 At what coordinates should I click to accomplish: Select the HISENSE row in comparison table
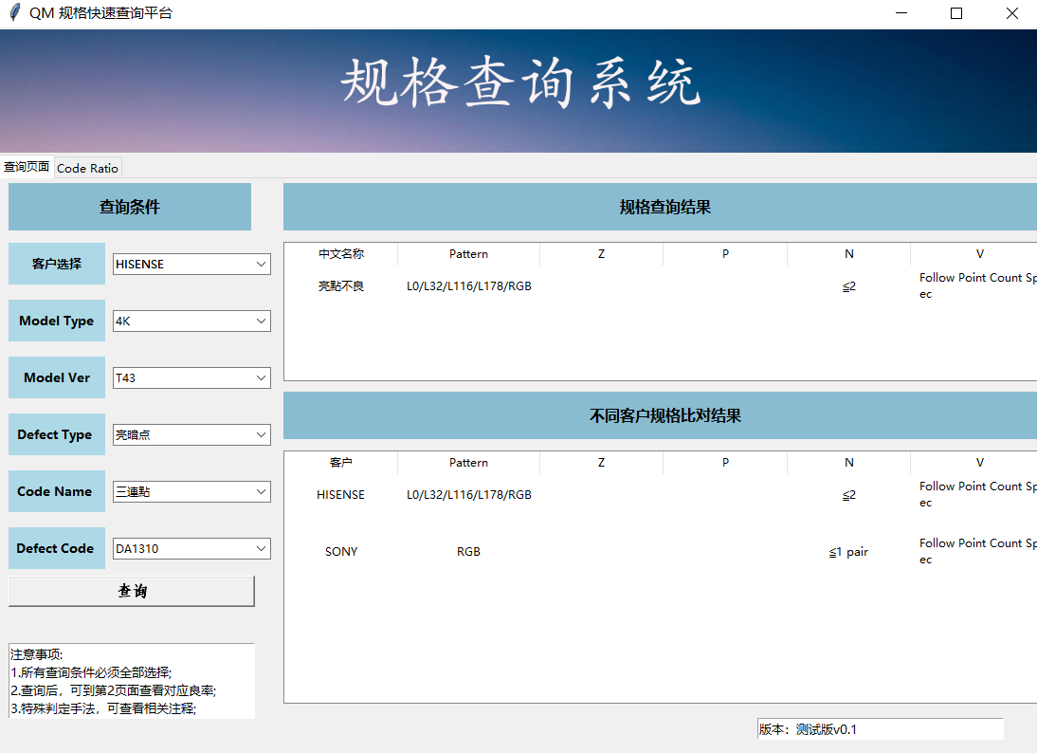click(660, 495)
